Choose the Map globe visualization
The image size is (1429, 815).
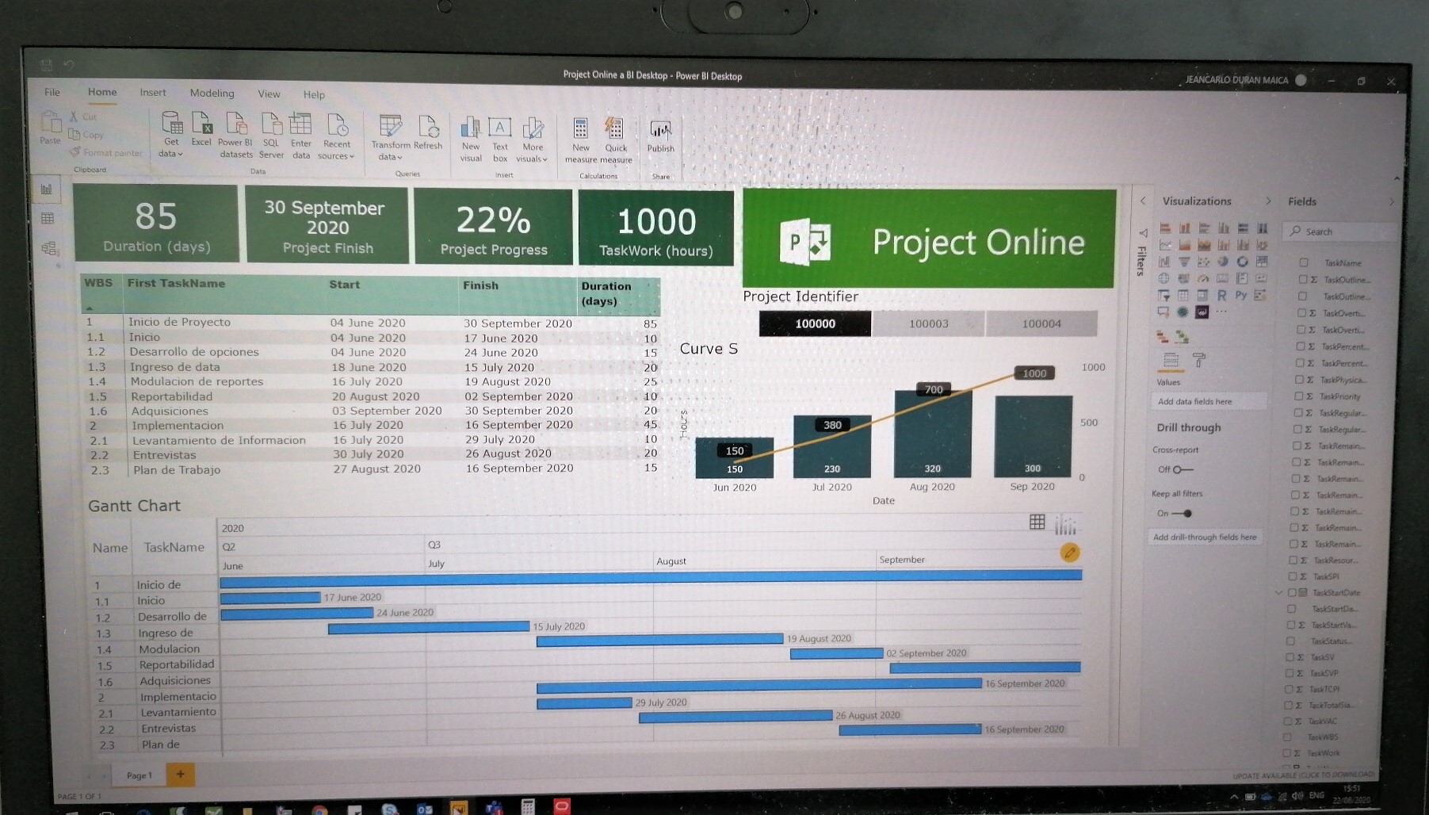[1163, 278]
